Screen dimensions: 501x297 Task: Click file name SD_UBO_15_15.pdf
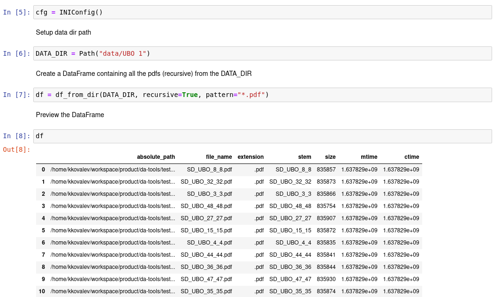(206, 230)
